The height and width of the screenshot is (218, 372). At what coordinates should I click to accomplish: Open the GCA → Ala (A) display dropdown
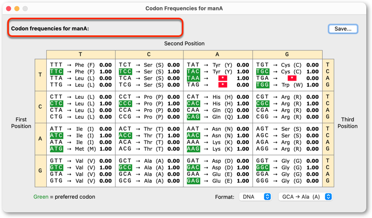click(x=305, y=197)
